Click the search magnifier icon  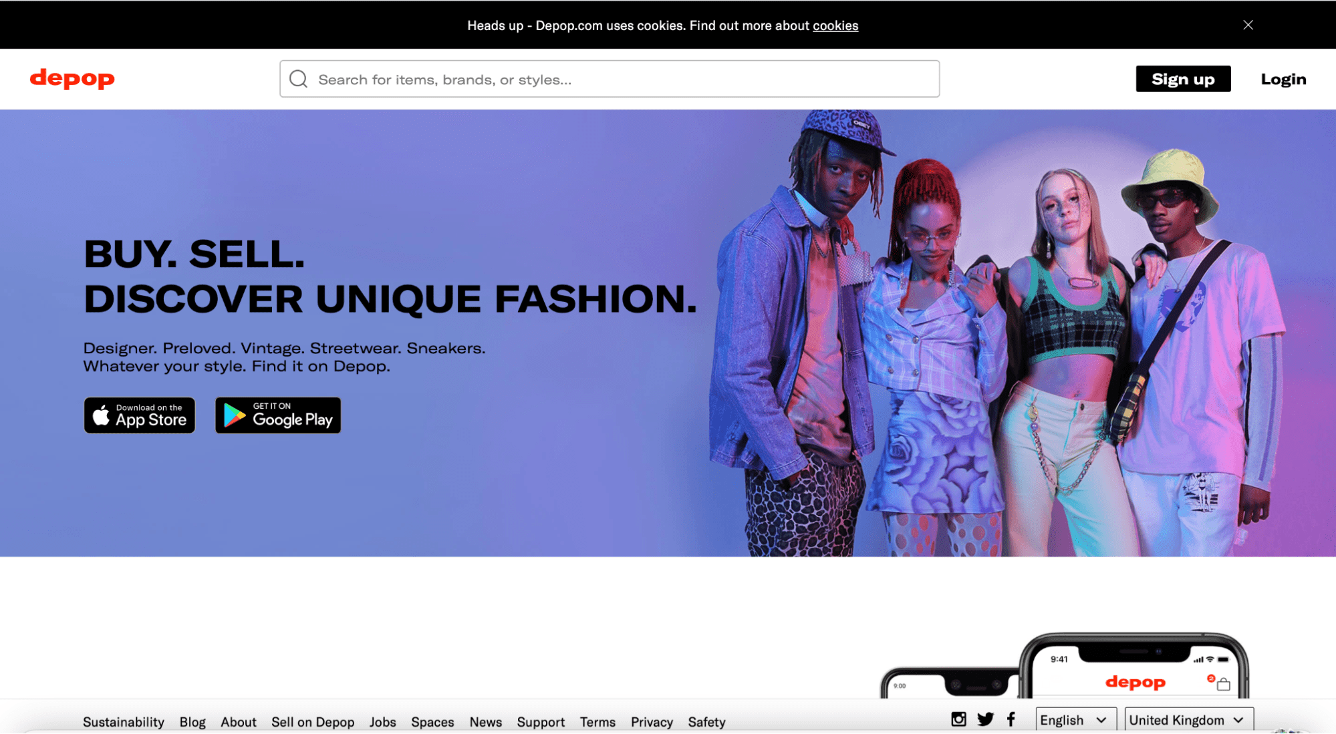[298, 79]
